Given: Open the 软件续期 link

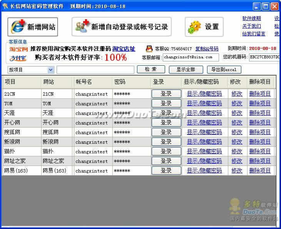Looking at the screenshot, I should pyautogui.click(x=251, y=18).
